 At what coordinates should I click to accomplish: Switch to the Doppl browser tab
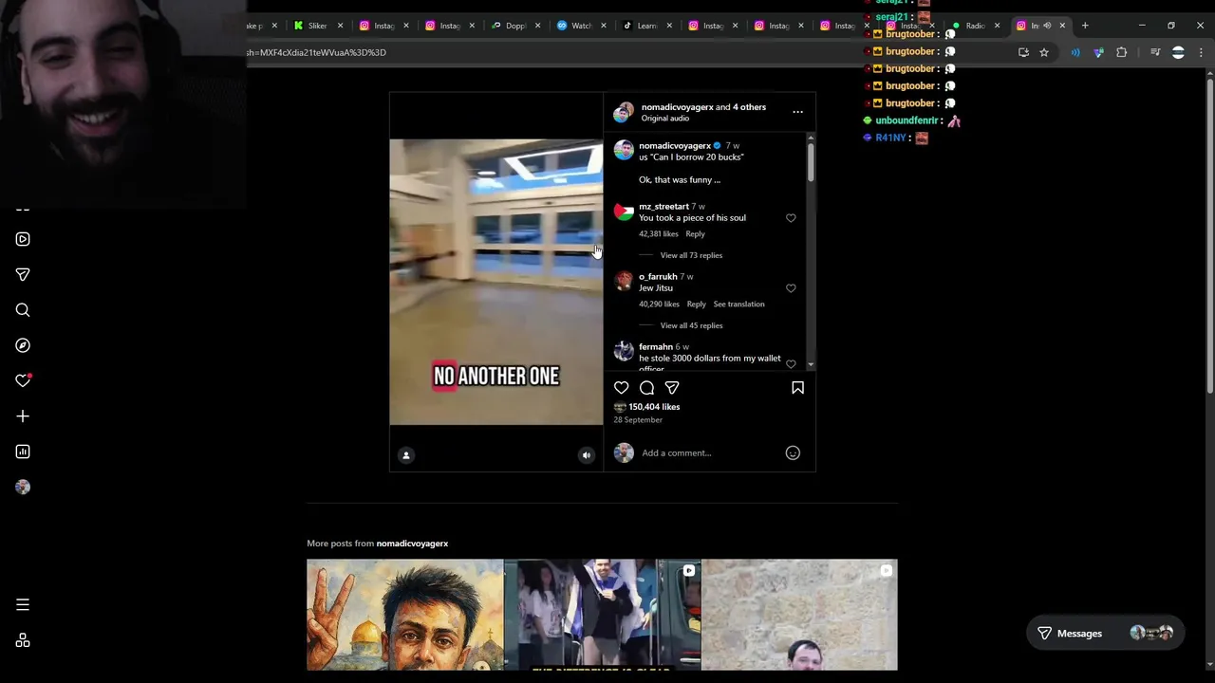(515, 26)
